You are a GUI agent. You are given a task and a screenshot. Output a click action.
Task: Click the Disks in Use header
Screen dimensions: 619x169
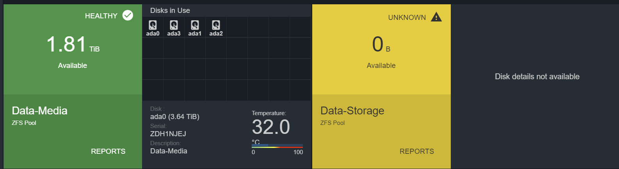pos(170,11)
